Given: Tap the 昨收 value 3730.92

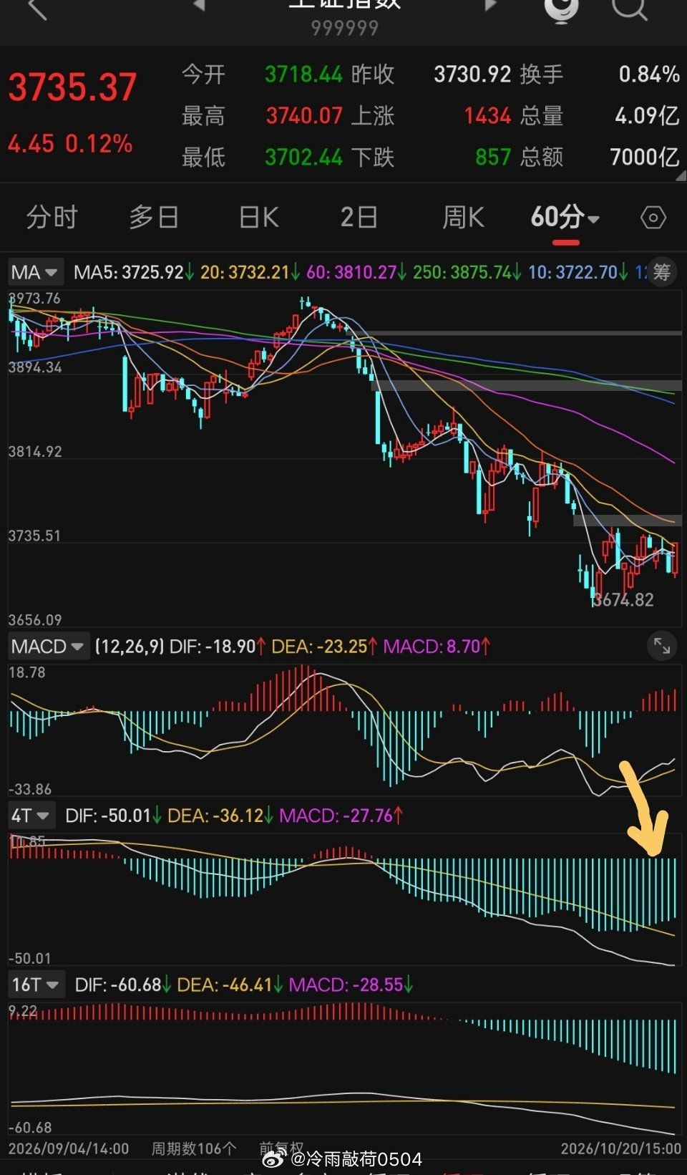Looking at the screenshot, I should click(x=472, y=74).
